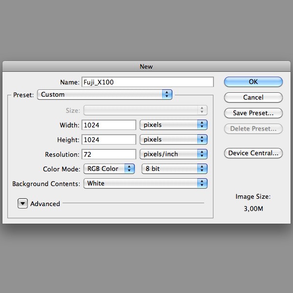Click the Color Mode stepper arrows icon
Screen dimensions: 293x293
(129, 169)
